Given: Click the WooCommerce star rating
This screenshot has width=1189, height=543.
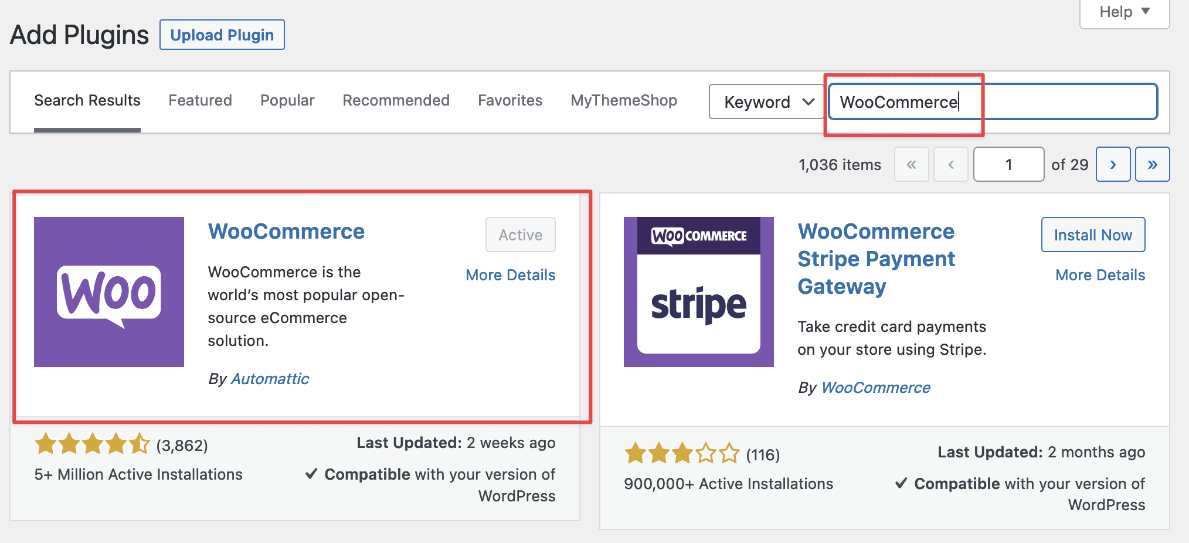Looking at the screenshot, I should (x=93, y=444).
